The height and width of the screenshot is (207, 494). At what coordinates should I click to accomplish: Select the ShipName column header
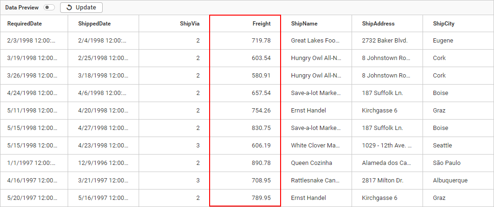tap(304, 24)
